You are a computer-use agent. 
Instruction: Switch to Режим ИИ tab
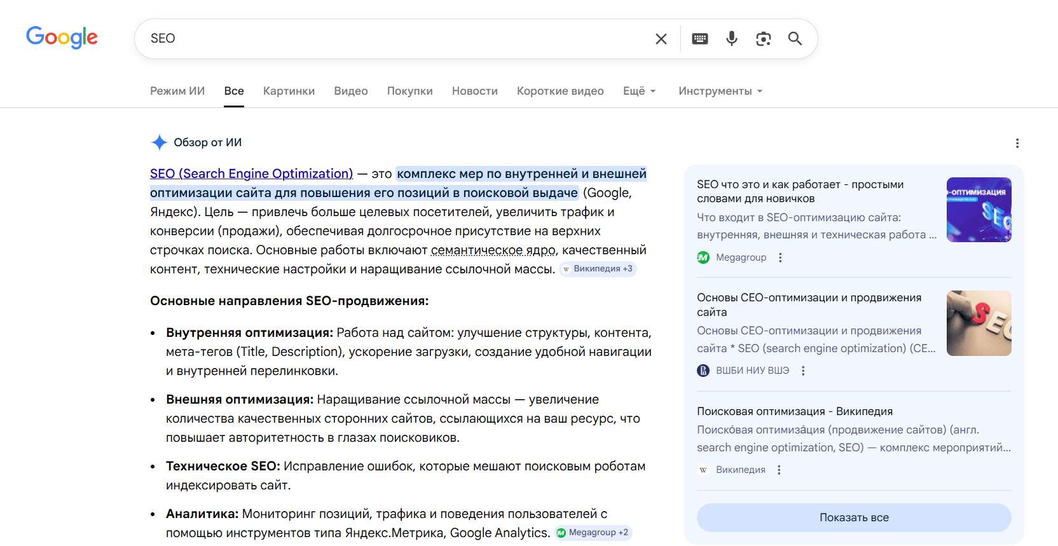tap(177, 91)
